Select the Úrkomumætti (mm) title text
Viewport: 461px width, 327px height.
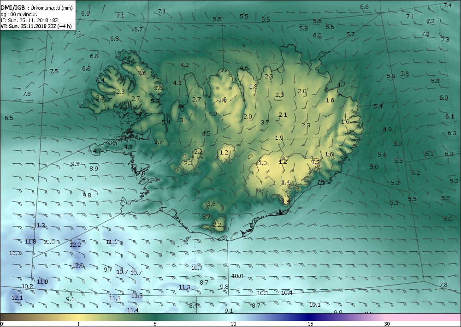click(52, 8)
